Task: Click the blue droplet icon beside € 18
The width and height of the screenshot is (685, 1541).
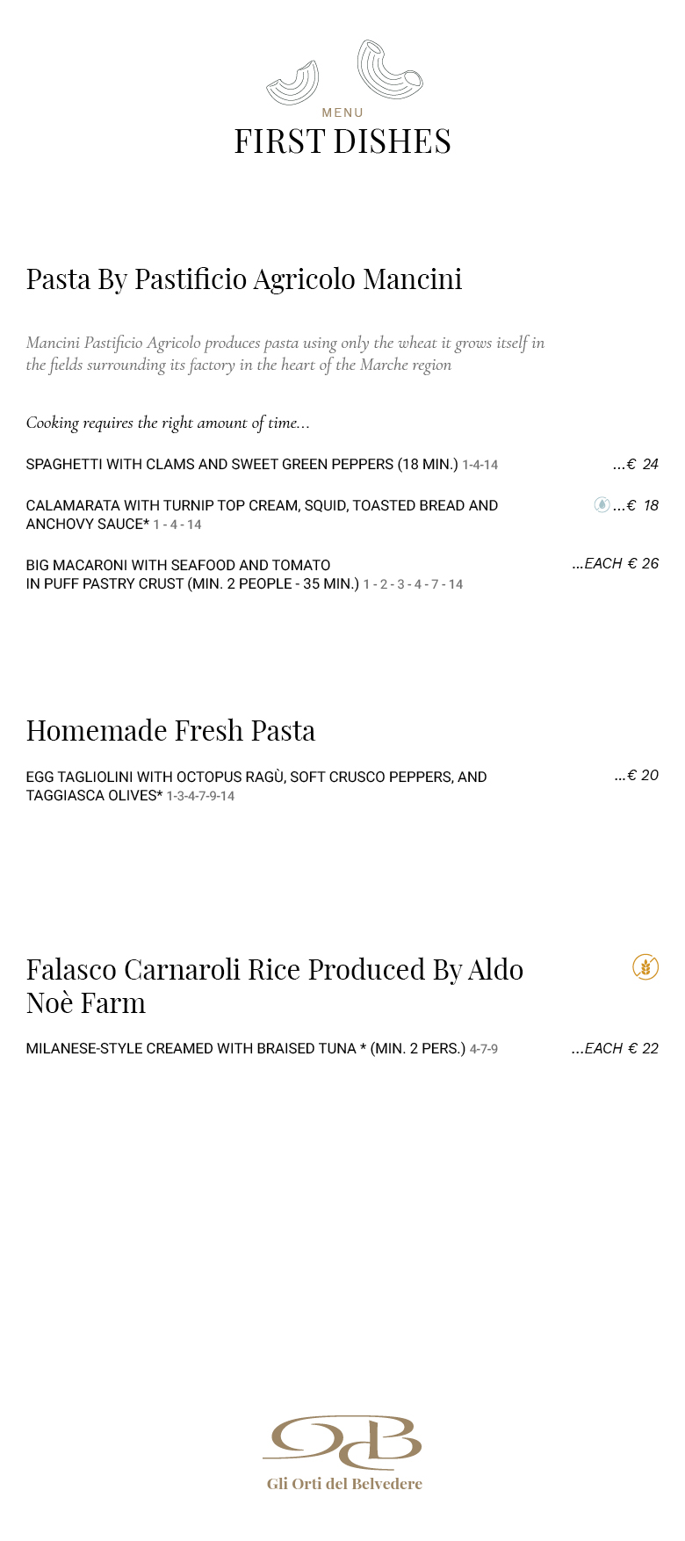Action: coord(602,504)
